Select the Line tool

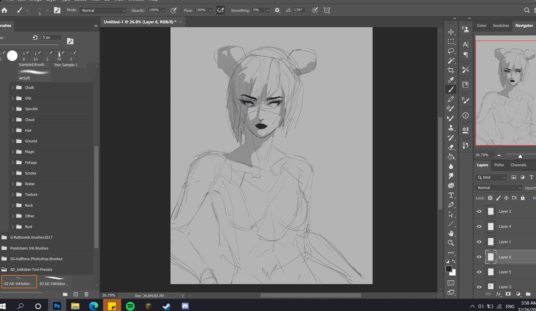click(x=451, y=224)
